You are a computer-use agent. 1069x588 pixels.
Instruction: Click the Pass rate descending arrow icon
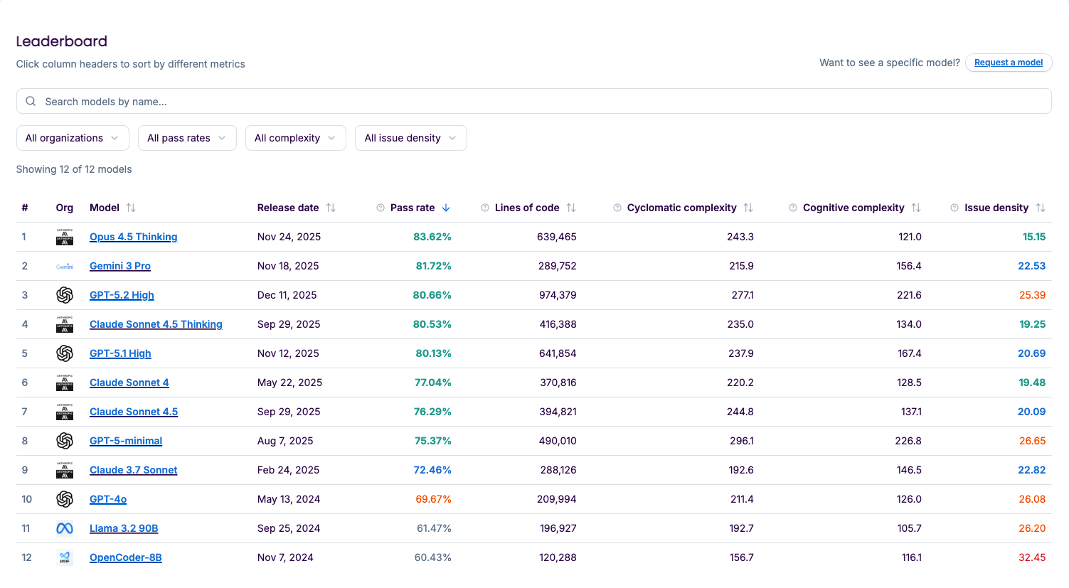click(x=446, y=208)
